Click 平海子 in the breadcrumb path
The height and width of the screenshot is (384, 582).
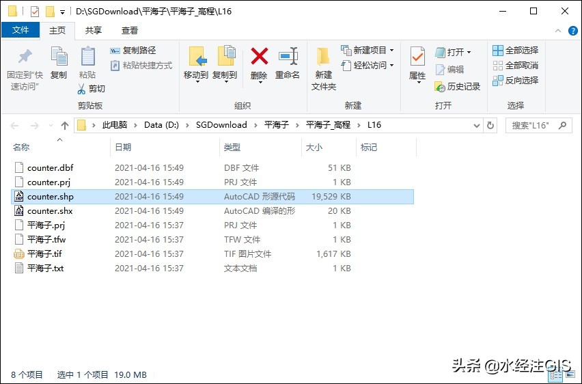pyautogui.click(x=276, y=125)
